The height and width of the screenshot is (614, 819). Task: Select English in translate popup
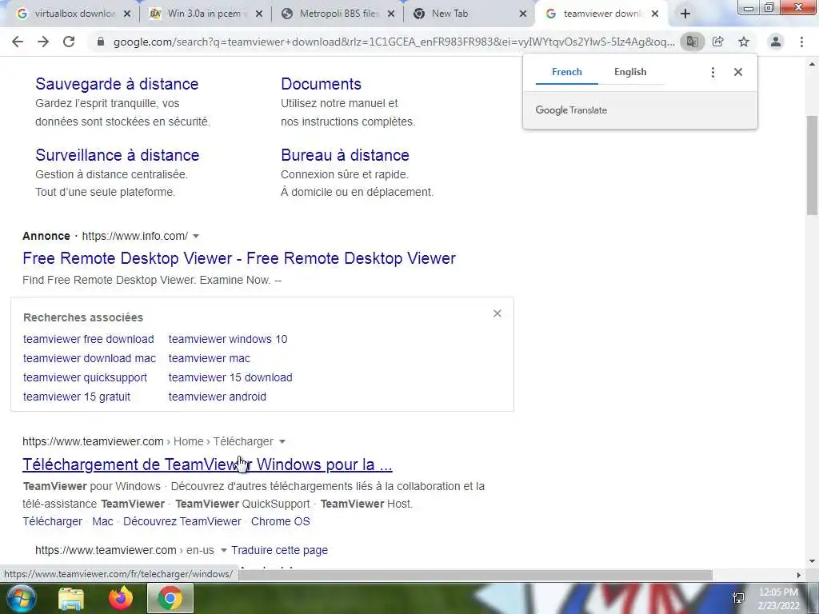(630, 72)
